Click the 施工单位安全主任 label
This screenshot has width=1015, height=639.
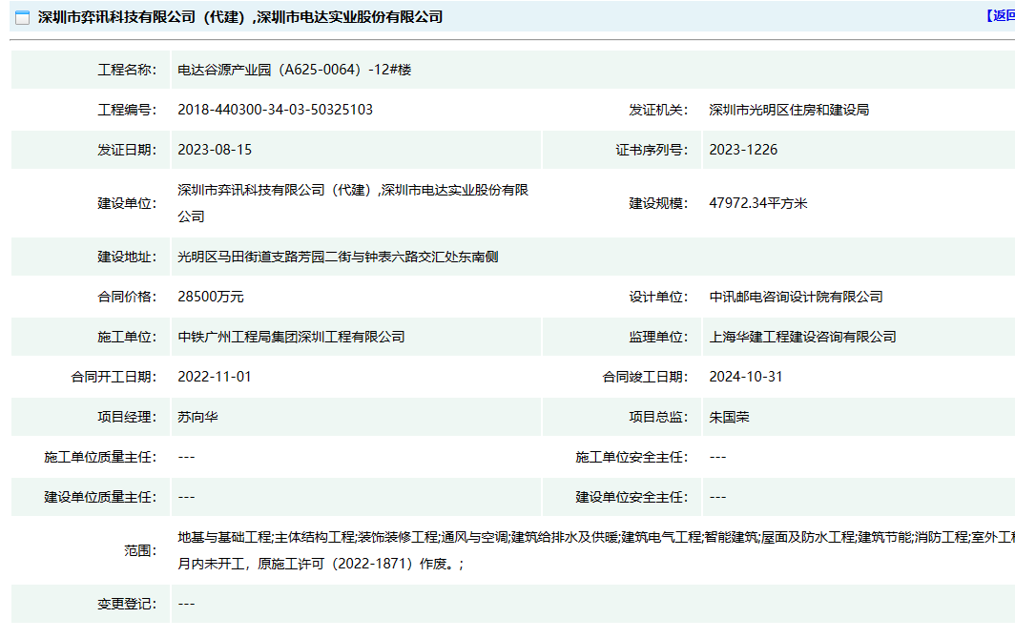click(x=632, y=458)
